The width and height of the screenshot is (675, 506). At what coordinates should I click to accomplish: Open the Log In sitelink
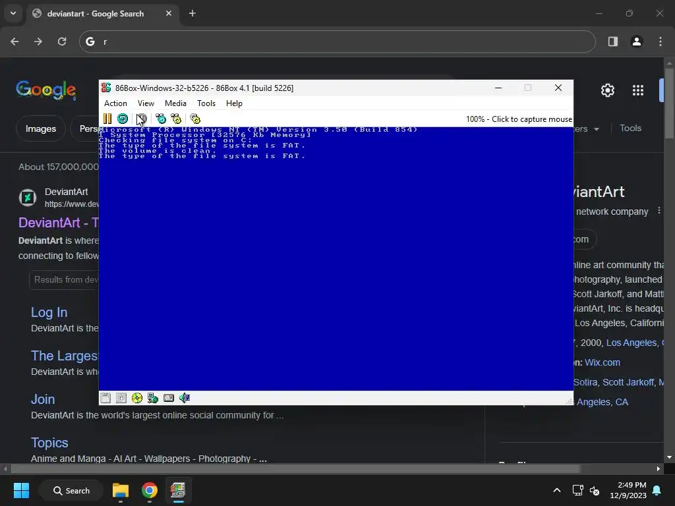49,312
